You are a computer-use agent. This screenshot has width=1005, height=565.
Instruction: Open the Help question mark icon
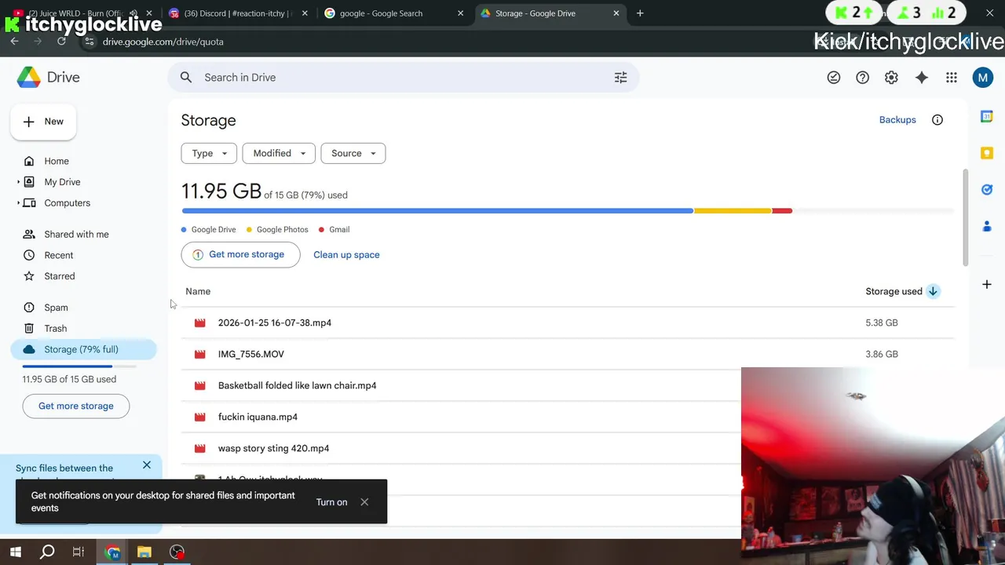click(862, 77)
